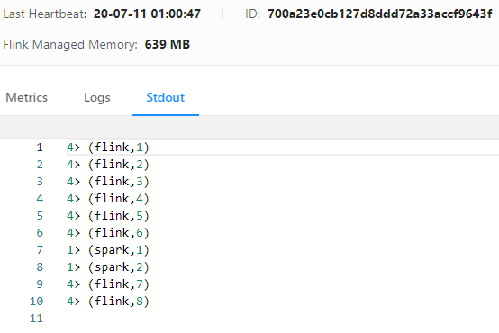The image size is (499, 333).
Task: Click the Last Heartbeat timestamp
Action: tap(147, 13)
